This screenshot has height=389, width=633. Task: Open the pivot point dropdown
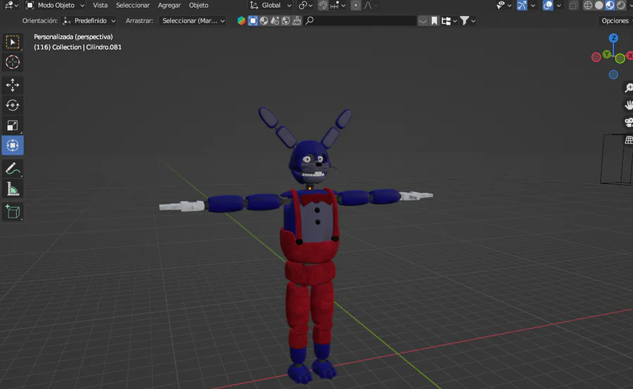[306, 5]
